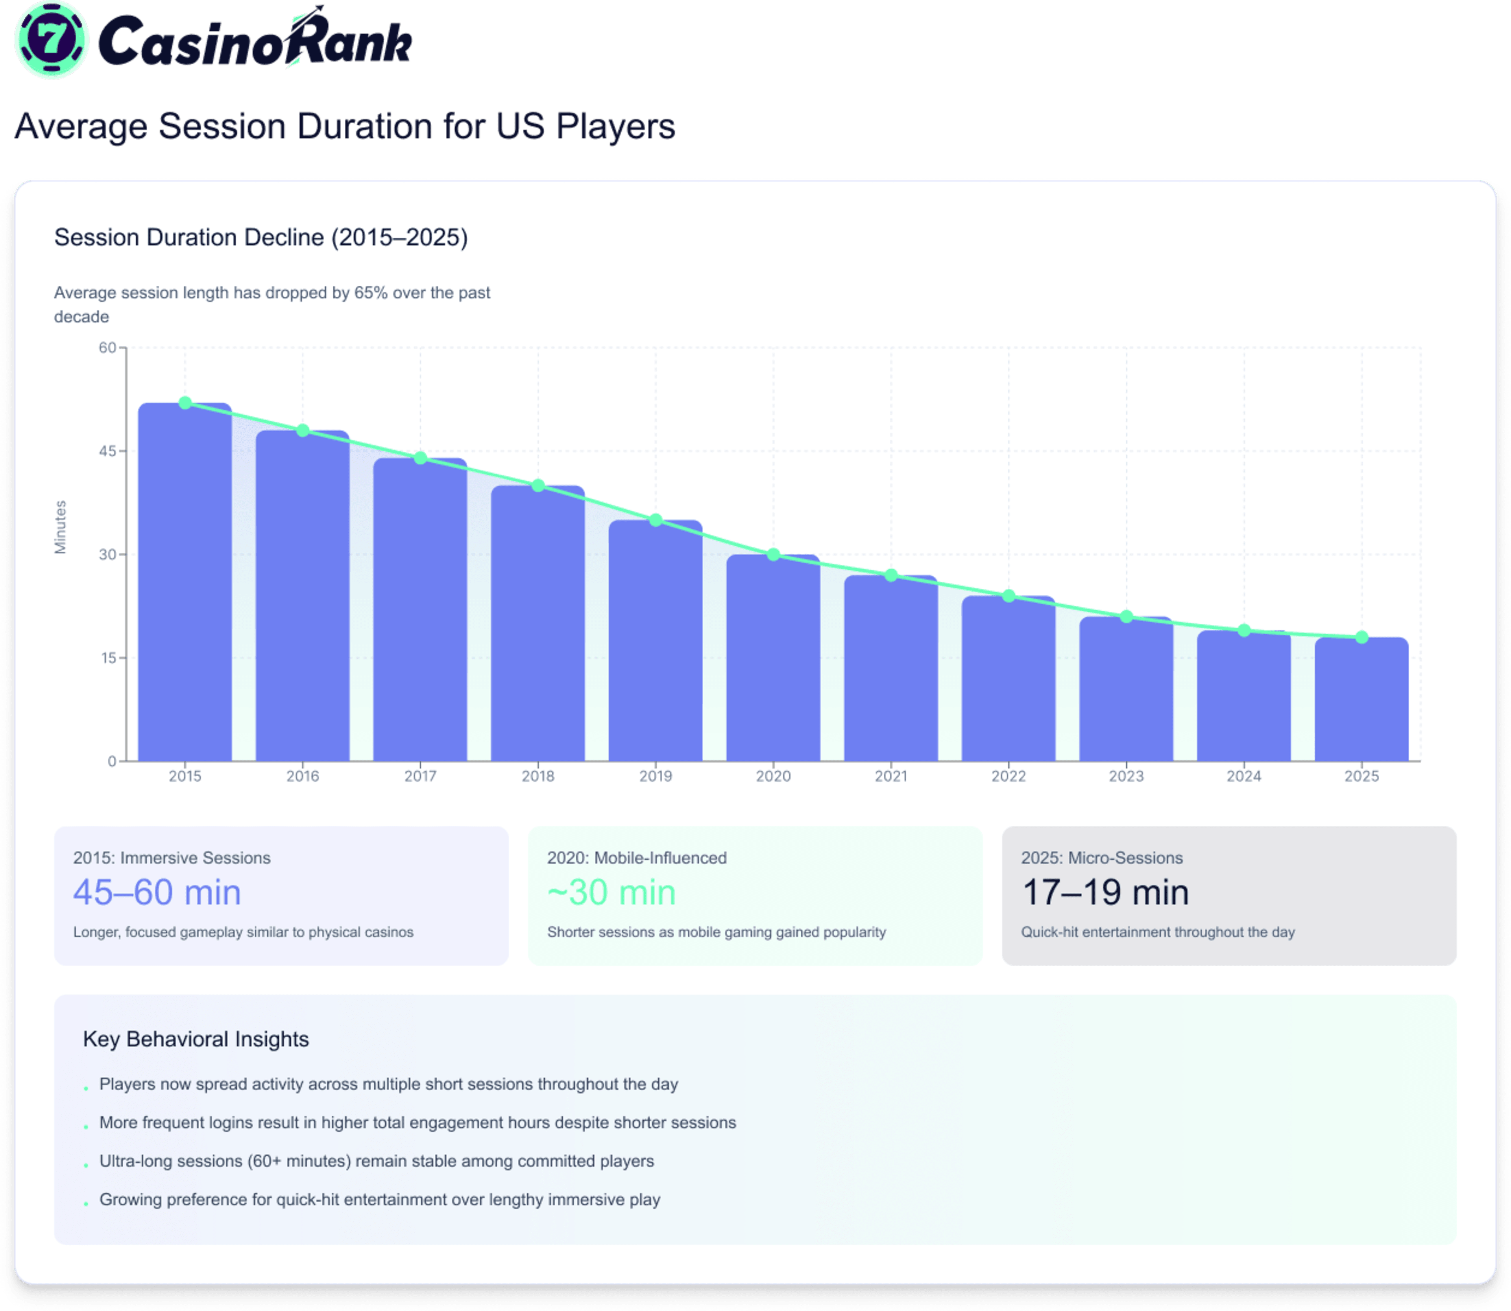
Task: Open the 2015 Immersive Sessions card
Action: pos(281,896)
